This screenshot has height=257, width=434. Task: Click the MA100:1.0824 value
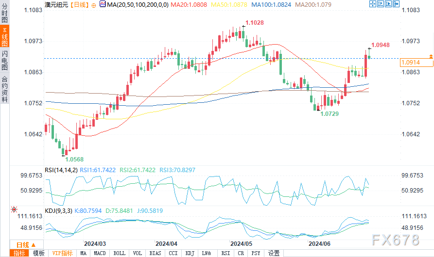tap(271, 5)
